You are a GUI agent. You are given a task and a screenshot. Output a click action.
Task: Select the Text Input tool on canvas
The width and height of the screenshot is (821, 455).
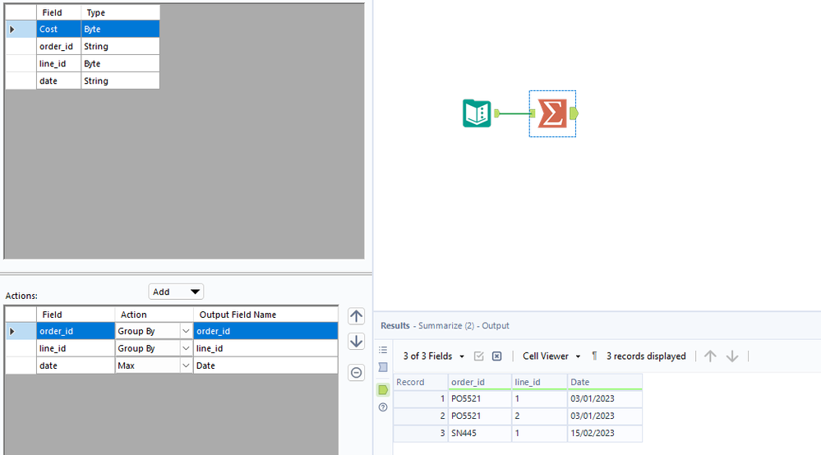tap(477, 113)
